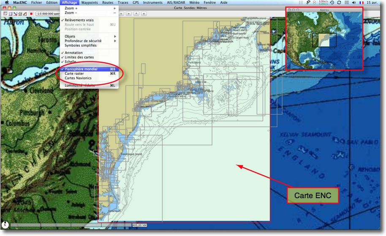Toggle Relèvements vrais option

tap(89, 20)
